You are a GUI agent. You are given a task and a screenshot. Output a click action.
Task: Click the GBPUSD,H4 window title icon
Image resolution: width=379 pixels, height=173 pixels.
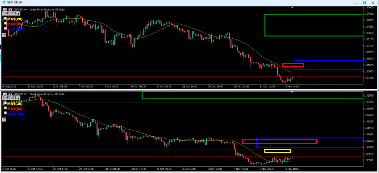point(3,3)
